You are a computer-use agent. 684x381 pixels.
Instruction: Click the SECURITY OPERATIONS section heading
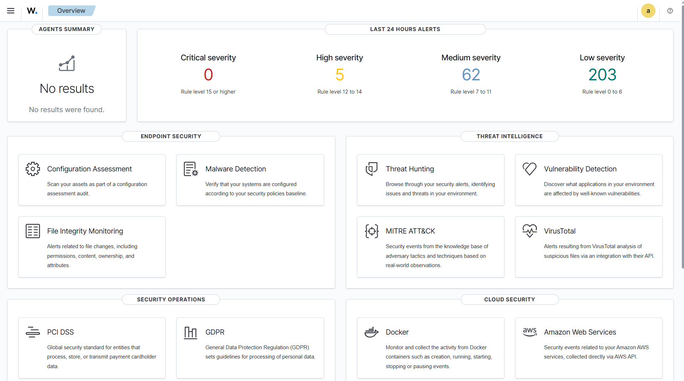click(171, 300)
